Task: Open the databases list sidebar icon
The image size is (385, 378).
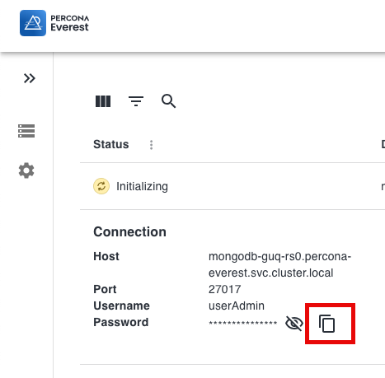Action: coord(26,131)
